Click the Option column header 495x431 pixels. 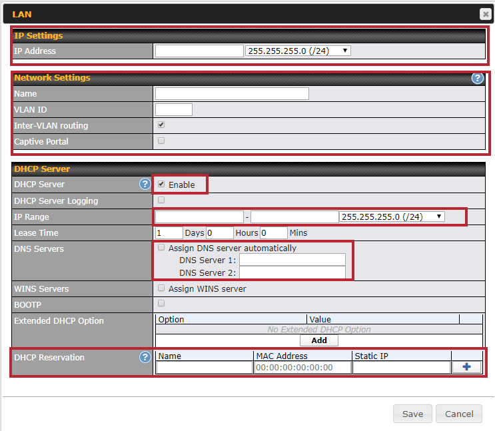231,319
